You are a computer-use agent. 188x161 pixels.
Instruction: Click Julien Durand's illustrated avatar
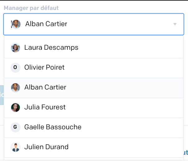16,147
